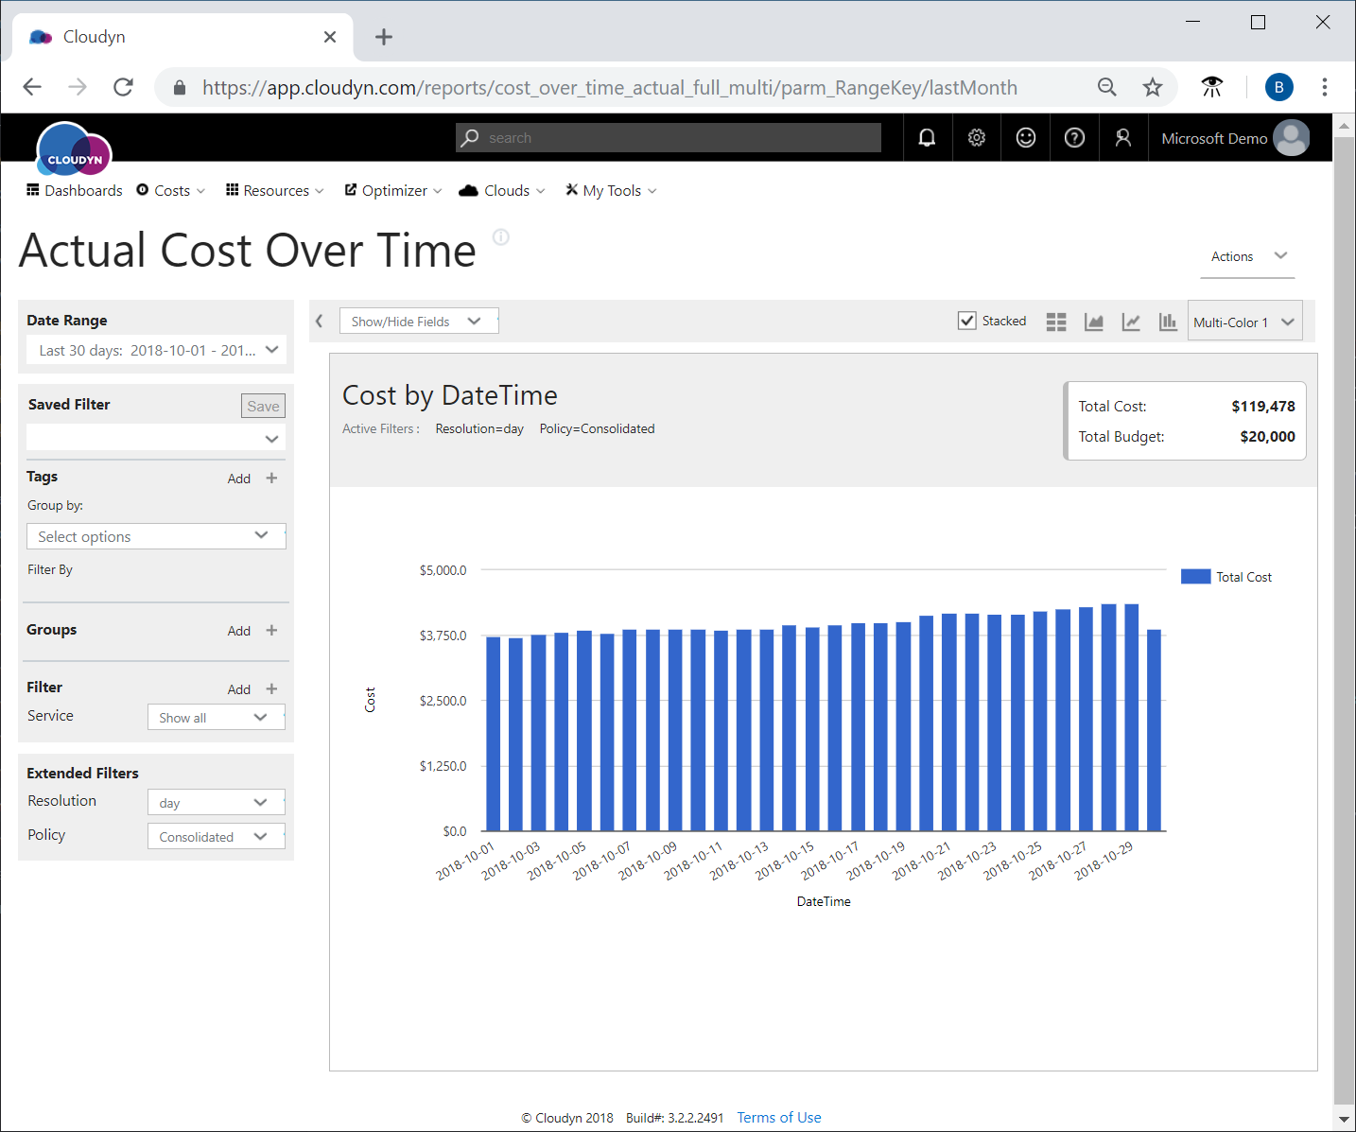Screen dimensions: 1356x1132
Task: Click the plus icon next to Filter Add
Action: [272, 689]
